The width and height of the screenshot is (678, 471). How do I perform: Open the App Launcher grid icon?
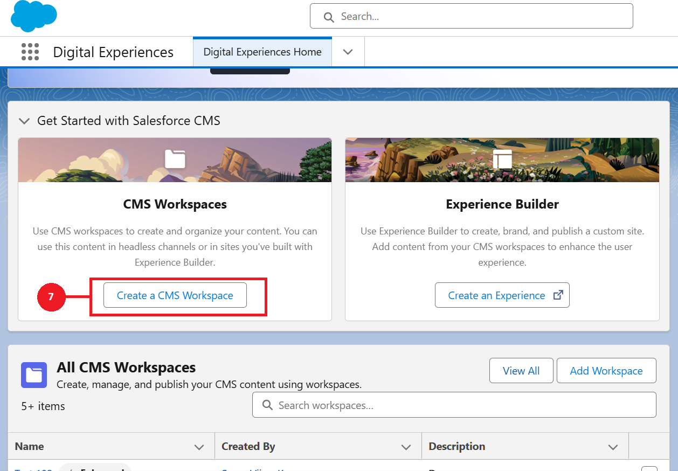[30, 52]
